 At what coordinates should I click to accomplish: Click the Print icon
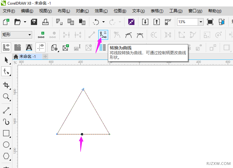pyautogui.click(x=45, y=22)
